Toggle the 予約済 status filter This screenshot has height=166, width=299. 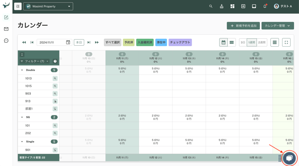coord(129,42)
